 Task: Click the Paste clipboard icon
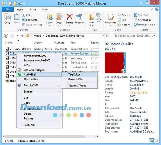(x=16, y=17)
